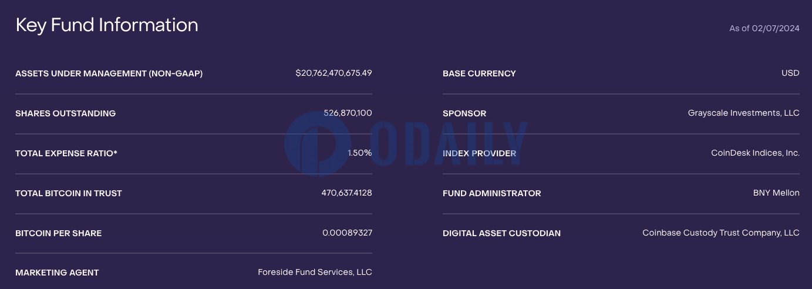Click the Digital Asset Custodian label
This screenshot has height=289, width=812.
(x=501, y=233)
